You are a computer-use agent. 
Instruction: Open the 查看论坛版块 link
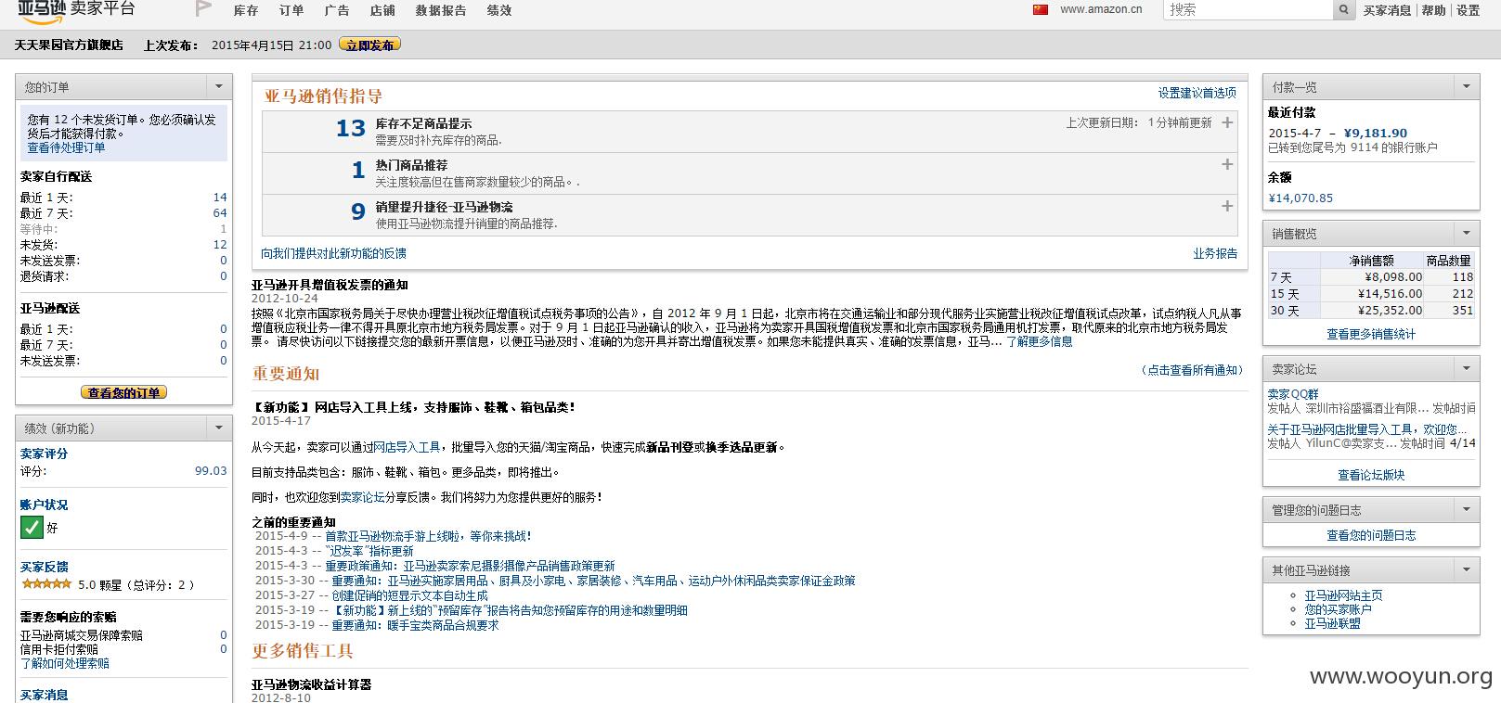point(1371,475)
